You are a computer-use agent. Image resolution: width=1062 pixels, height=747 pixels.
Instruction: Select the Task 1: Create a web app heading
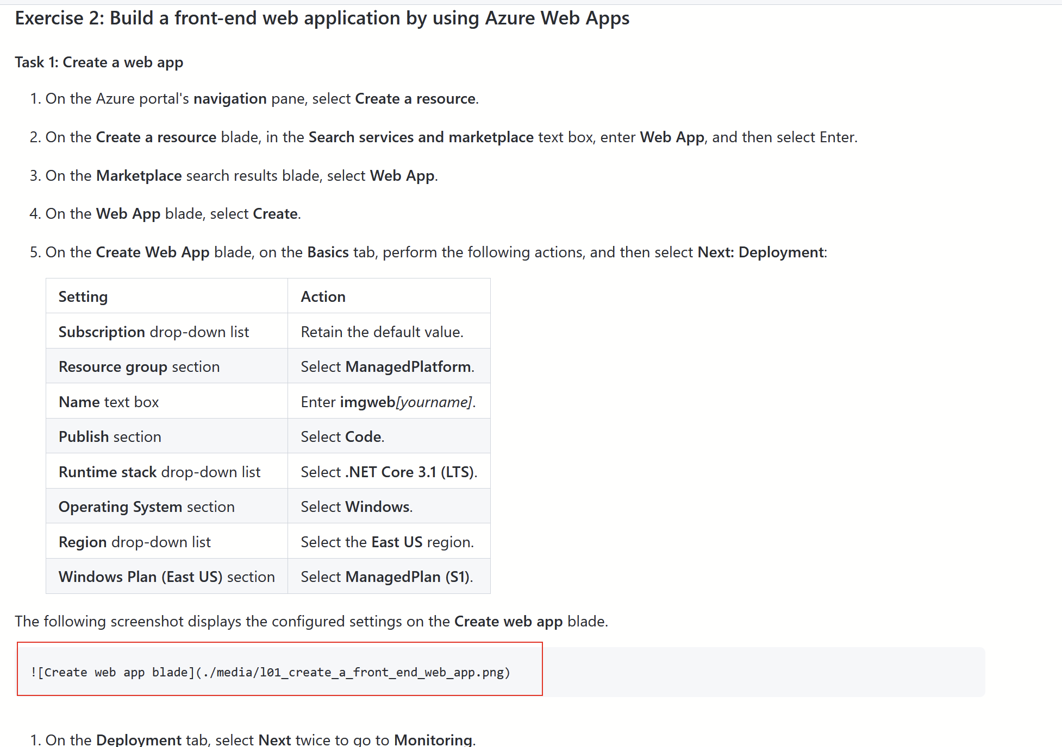pos(99,62)
